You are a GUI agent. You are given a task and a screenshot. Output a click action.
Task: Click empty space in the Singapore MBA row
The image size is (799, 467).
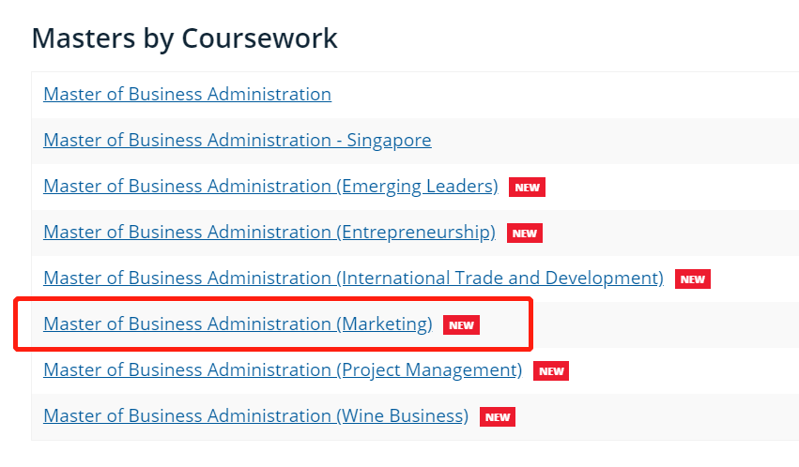(x=611, y=141)
